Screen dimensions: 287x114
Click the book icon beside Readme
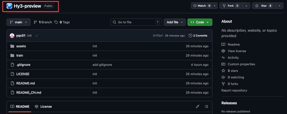pos(223,44)
